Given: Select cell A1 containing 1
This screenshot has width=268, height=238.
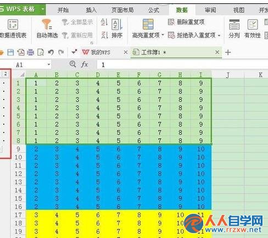Looking at the screenshot, I should [x=36, y=83].
